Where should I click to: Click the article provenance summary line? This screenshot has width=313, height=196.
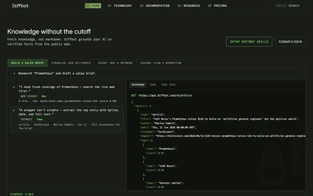[69, 126]
